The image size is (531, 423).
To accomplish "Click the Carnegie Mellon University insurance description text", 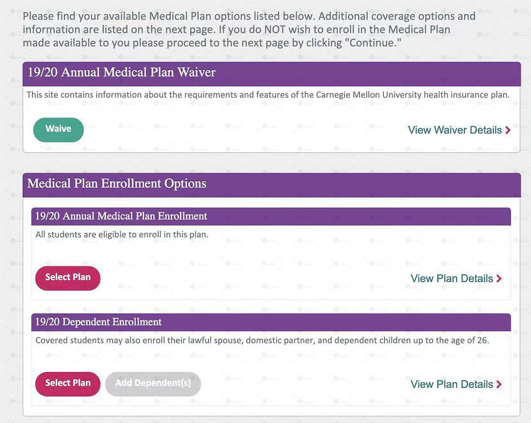I will coord(268,95).
